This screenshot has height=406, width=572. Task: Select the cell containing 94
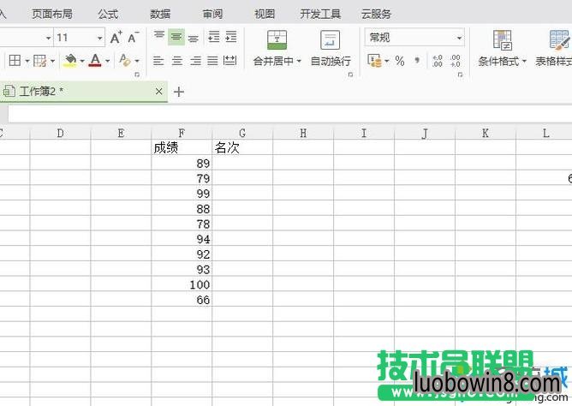point(182,239)
